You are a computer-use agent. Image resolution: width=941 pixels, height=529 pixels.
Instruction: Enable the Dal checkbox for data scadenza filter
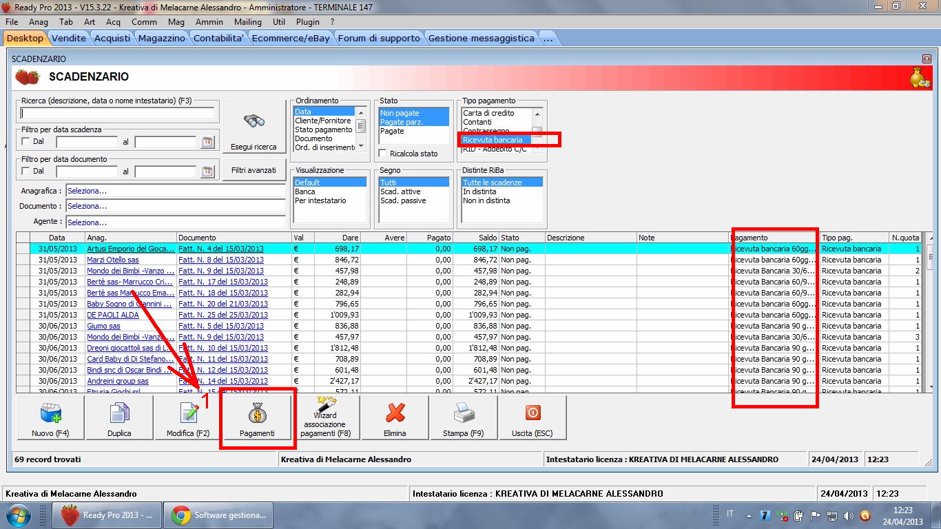coord(26,142)
